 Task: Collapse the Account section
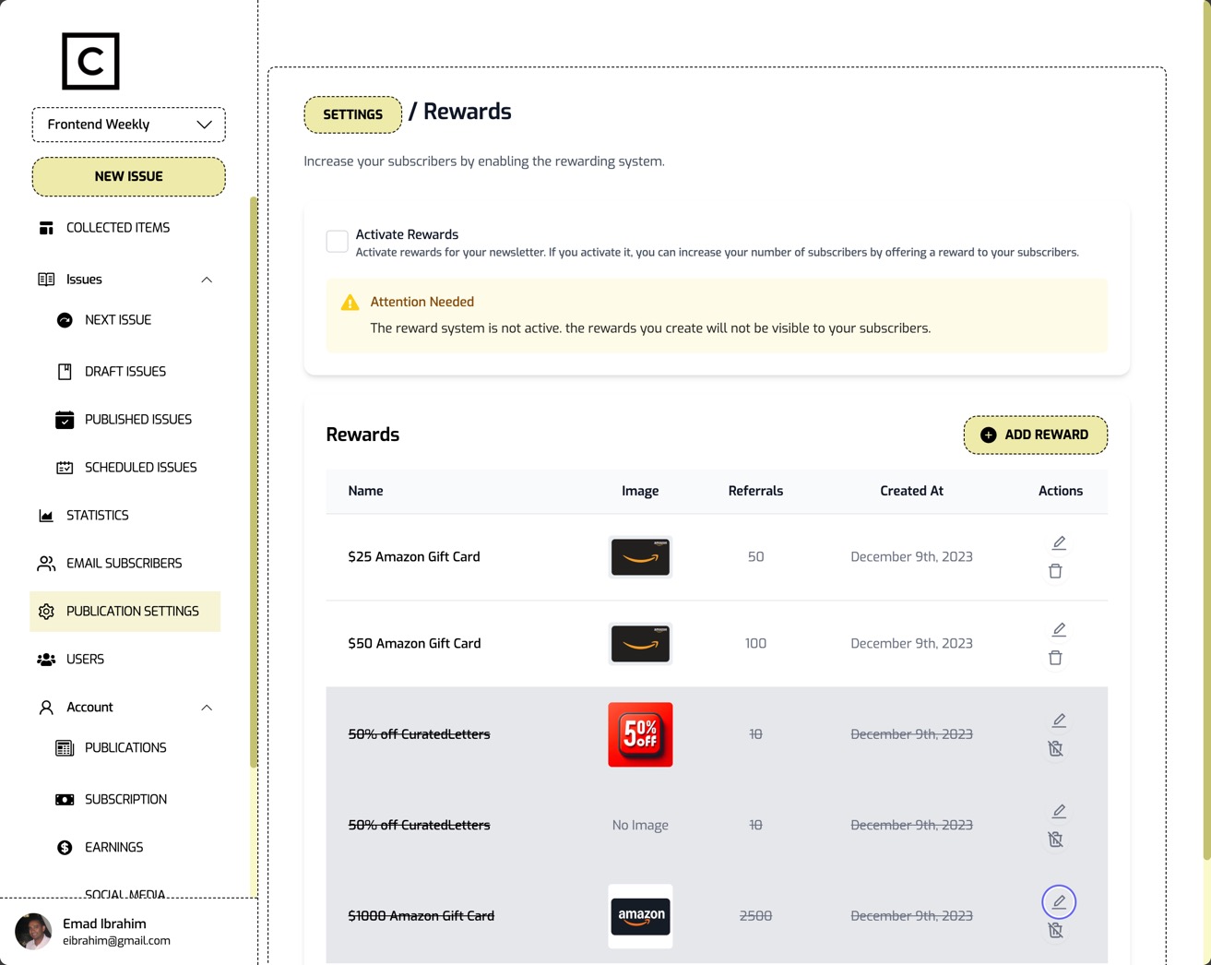click(207, 707)
